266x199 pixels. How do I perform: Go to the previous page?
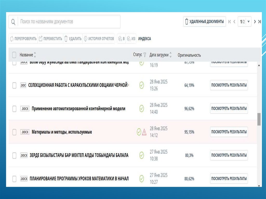tap(234, 22)
